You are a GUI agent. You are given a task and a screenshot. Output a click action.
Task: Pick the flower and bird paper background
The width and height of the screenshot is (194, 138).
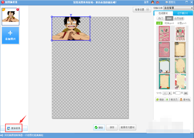point(180,82)
